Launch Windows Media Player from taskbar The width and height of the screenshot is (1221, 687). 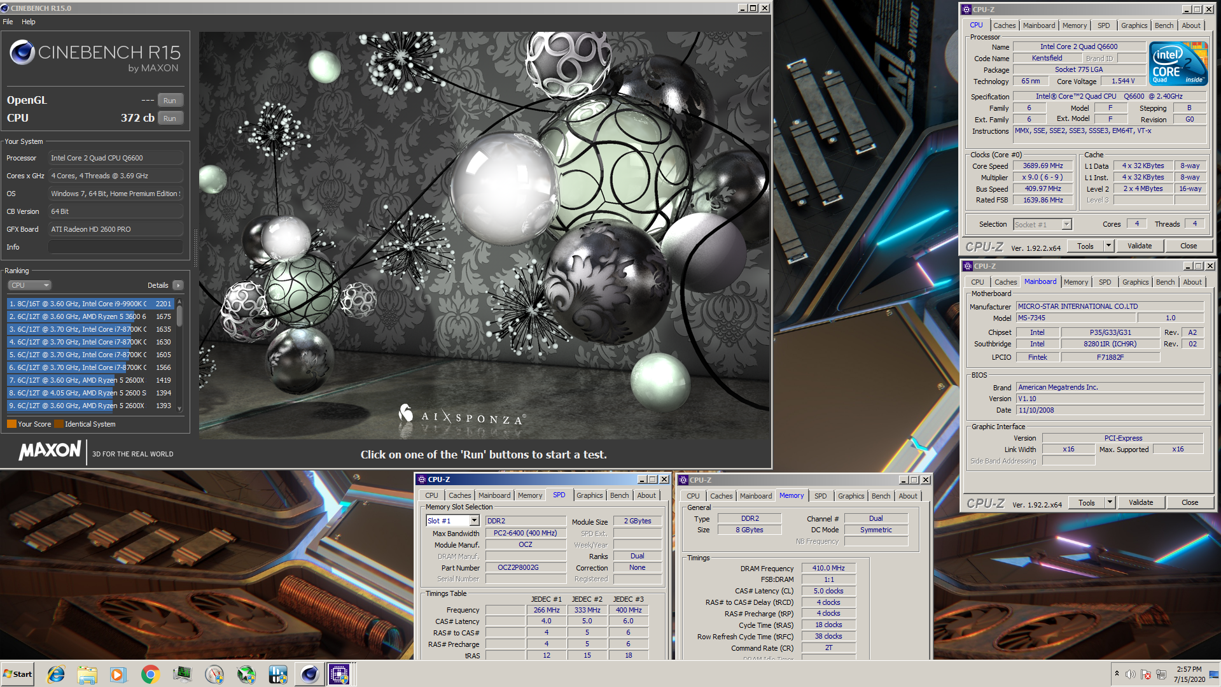pos(118,674)
